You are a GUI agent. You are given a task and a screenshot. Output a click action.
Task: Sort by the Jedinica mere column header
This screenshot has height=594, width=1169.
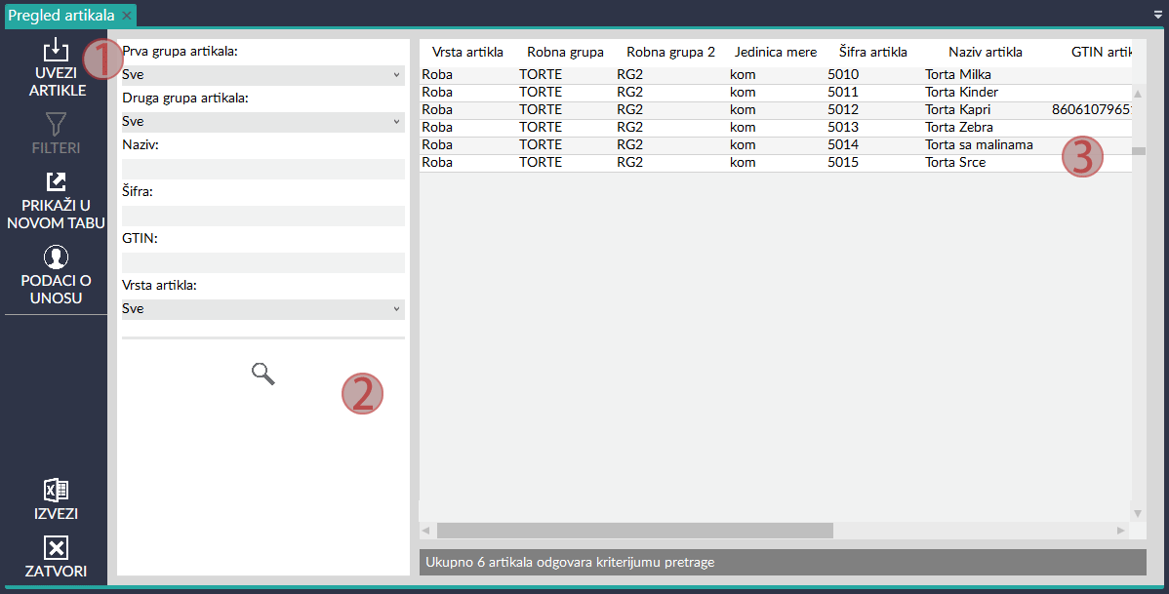point(776,52)
